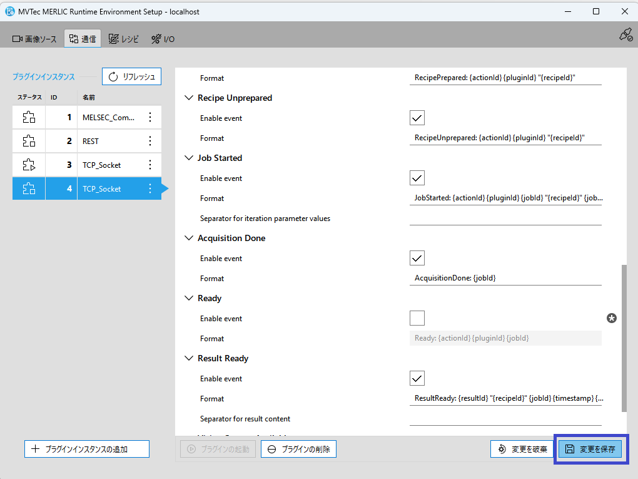
Task: Click the vertical scrollbar thumb of settings
Action: pos(624,338)
